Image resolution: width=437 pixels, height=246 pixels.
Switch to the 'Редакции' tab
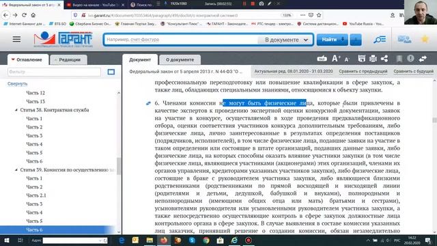68,59
